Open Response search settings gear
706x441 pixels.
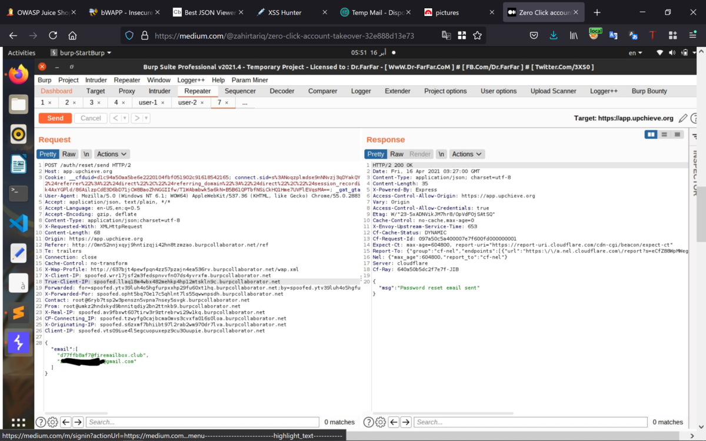381,422
